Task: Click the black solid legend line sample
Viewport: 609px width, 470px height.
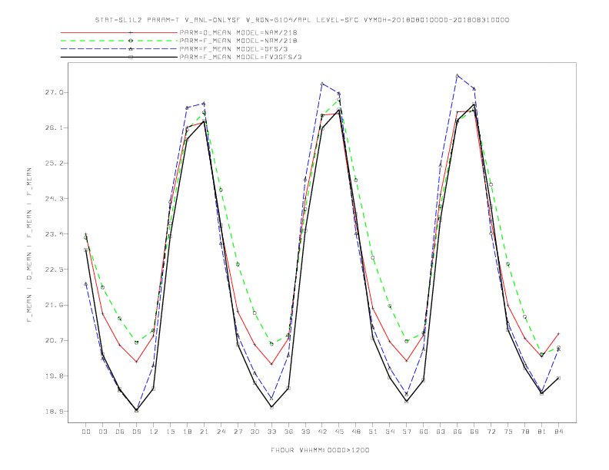Action: pos(119,57)
